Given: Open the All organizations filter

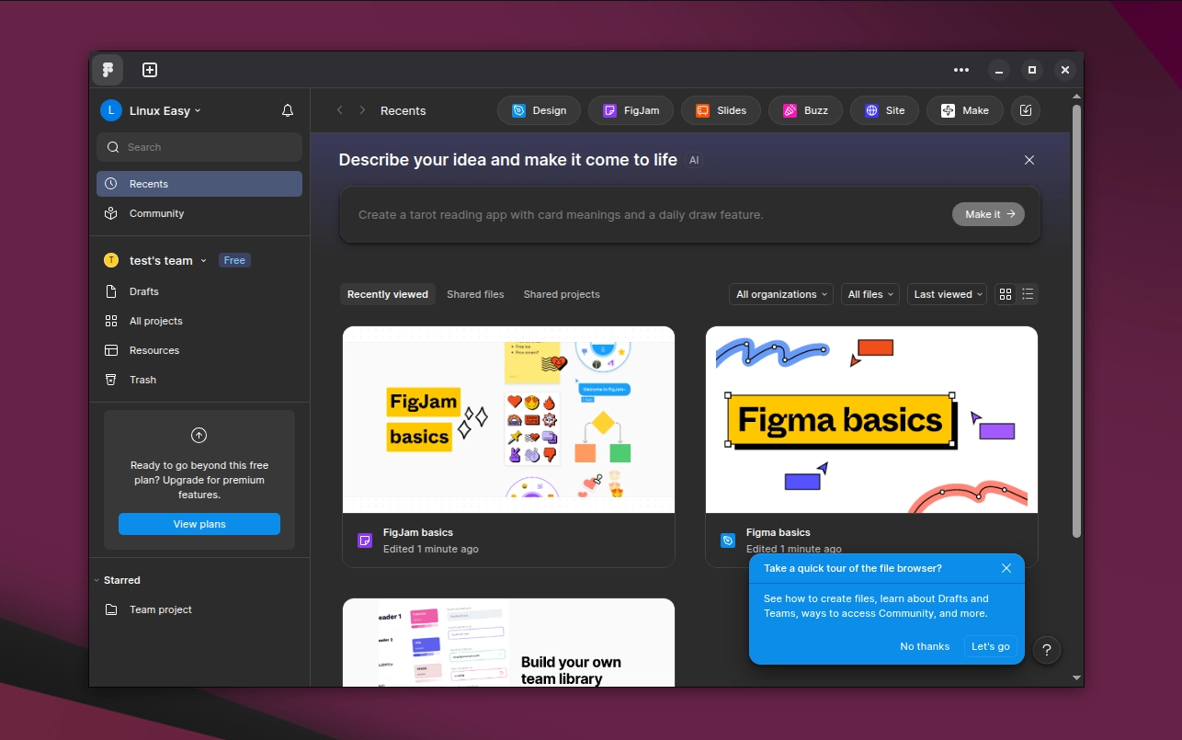Looking at the screenshot, I should 780,293.
